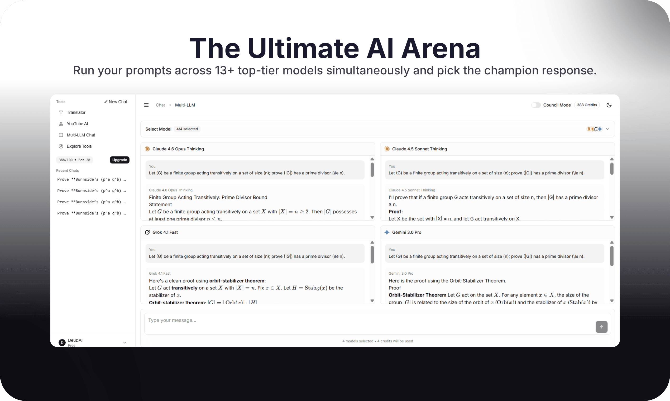
Task: Enable Council Mode
Action: [x=536, y=105]
